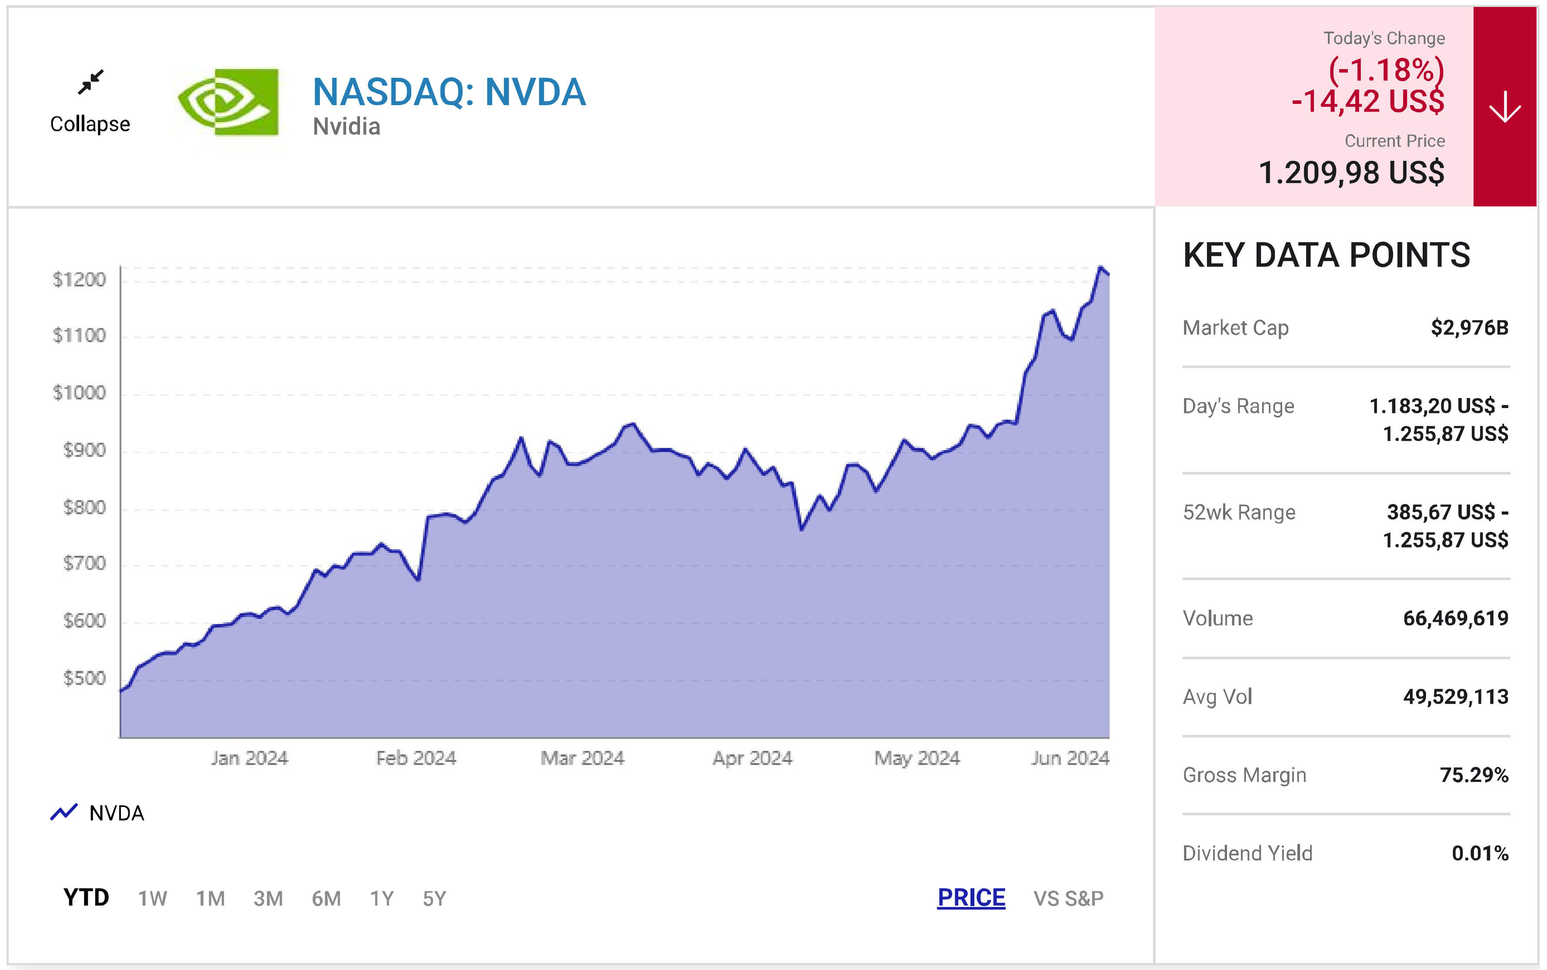Click the Market Cap value $2,976B
The width and height of the screenshot is (1547, 970).
tap(1469, 328)
